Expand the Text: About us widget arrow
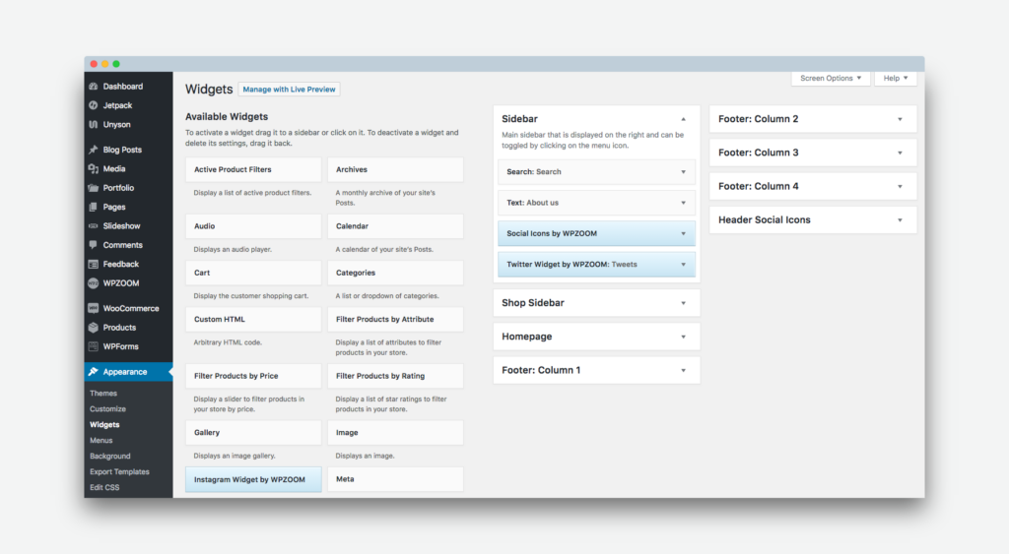 (684, 203)
